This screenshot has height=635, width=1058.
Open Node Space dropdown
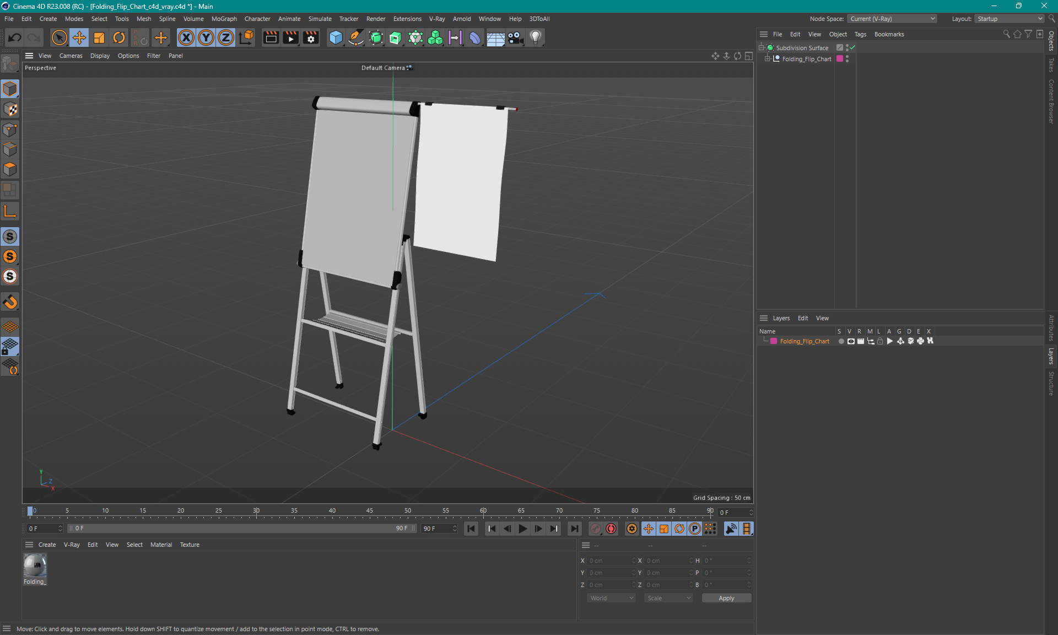892,19
